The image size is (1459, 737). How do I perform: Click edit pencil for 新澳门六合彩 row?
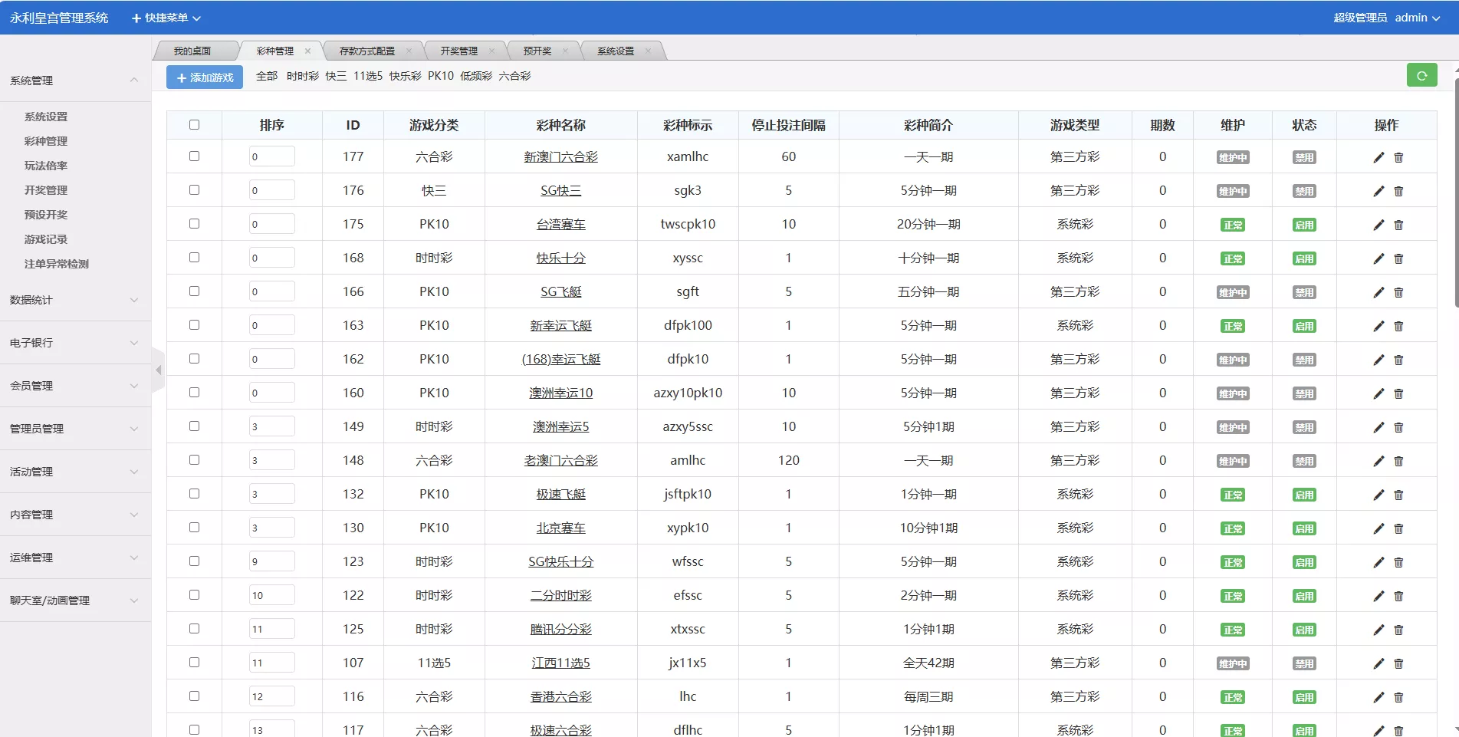click(x=1378, y=157)
